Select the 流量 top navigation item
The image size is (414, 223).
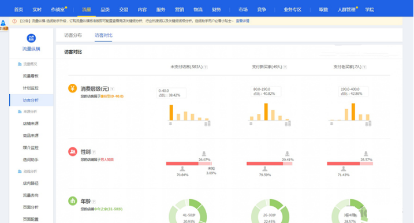click(x=87, y=9)
